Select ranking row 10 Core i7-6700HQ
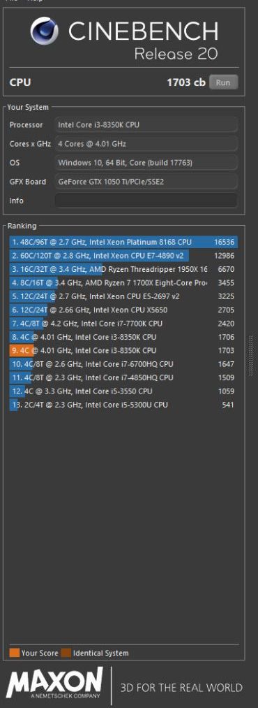This screenshot has width=258, height=708. 123,364
